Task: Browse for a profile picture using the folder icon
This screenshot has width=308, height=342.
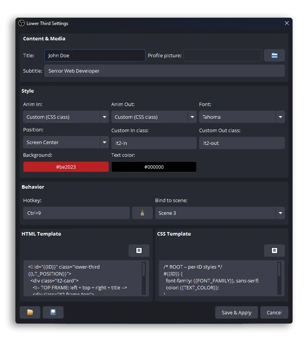Action: click(x=274, y=55)
